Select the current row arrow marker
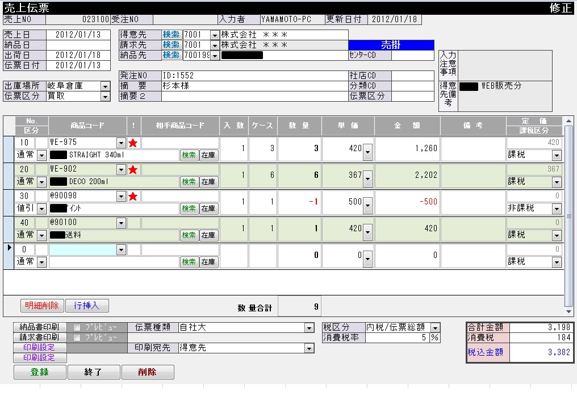This screenshot has height=400, width=577. pyautogui.click(x=9, y=248)
